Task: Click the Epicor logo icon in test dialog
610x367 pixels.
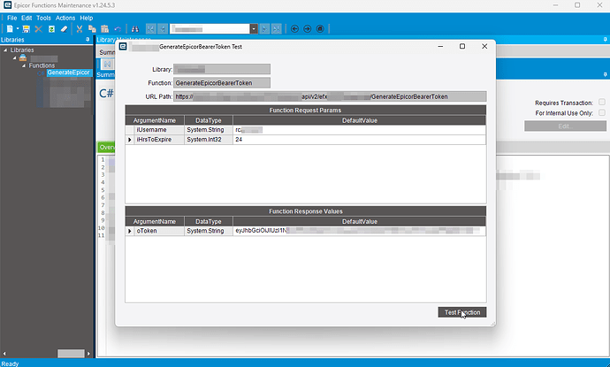Action: click(123, 47)
